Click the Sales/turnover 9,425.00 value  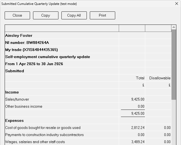tap(138, 99)
